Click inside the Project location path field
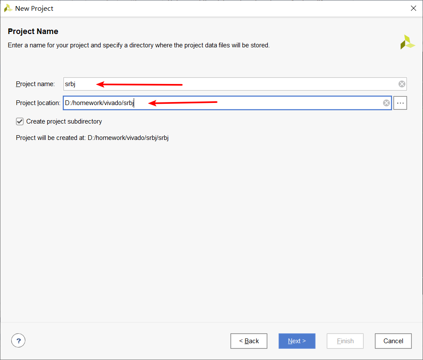This screenshot has width=423, height=360. click(258, 103)
